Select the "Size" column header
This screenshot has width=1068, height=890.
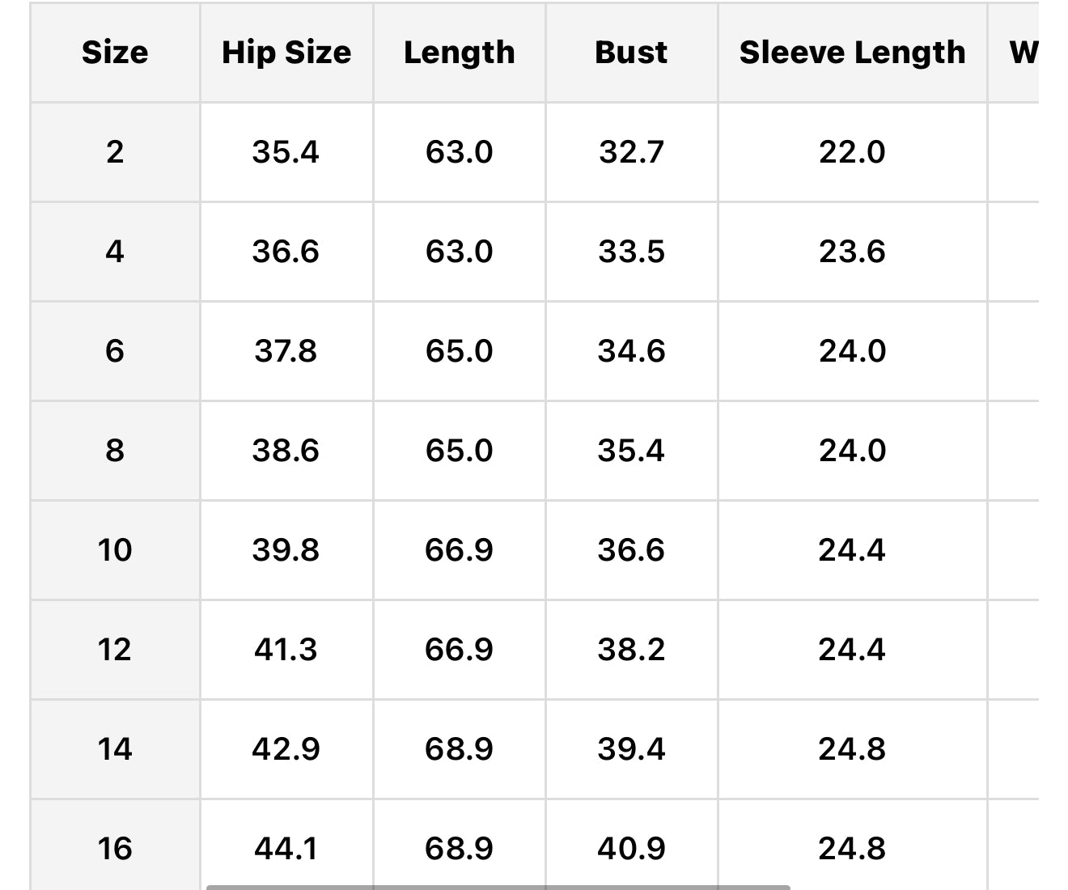point(115,53)
